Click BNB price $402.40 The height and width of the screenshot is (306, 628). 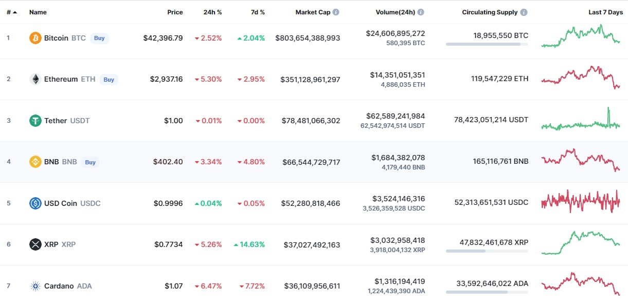point(168,162)
